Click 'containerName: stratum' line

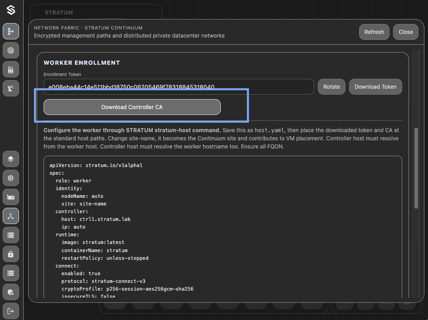tap(94, 250)
